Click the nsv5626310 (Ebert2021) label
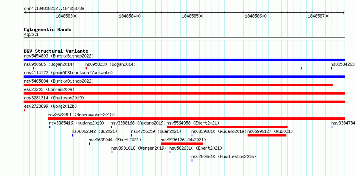 196,148
